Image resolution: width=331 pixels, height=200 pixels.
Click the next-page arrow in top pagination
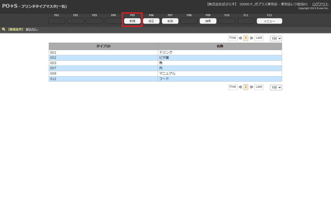[x=251, y=38]
